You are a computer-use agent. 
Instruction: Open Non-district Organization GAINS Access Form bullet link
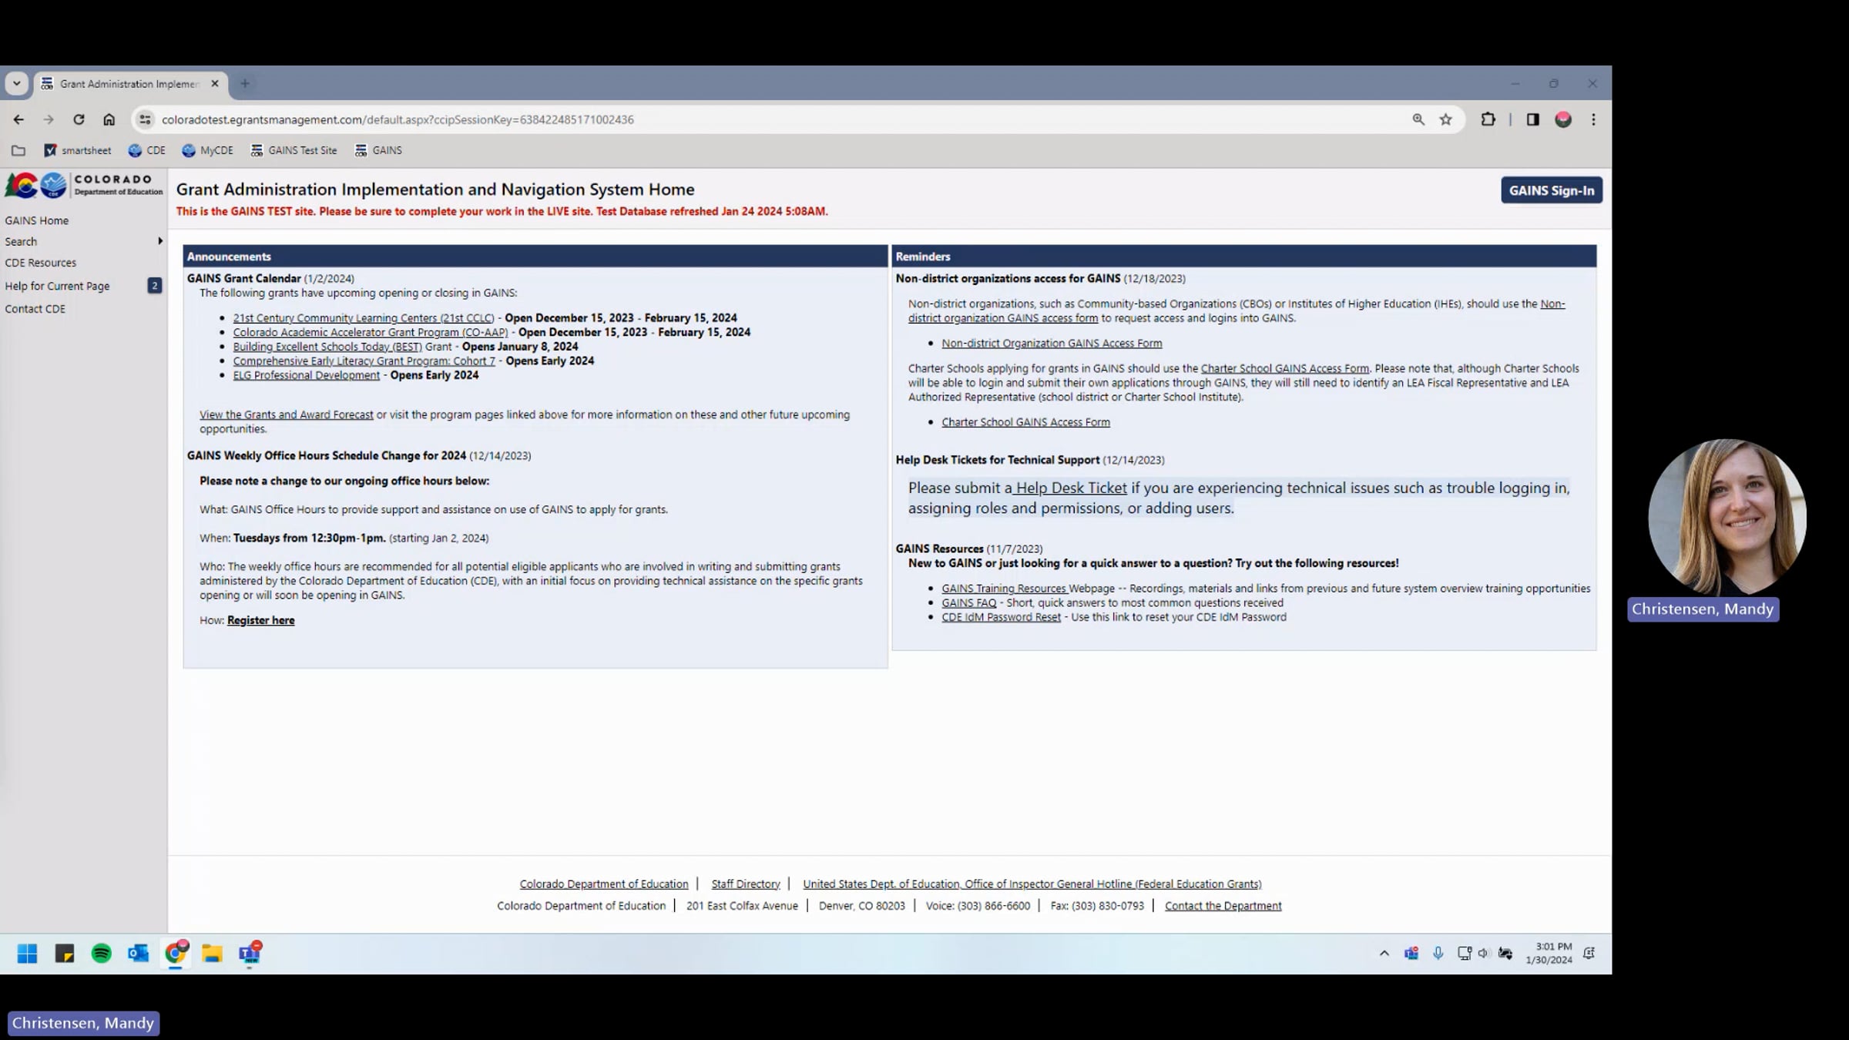click(1052, 344)
